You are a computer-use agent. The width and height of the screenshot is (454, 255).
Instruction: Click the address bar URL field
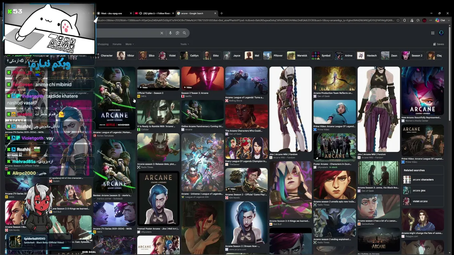(245, 21)
